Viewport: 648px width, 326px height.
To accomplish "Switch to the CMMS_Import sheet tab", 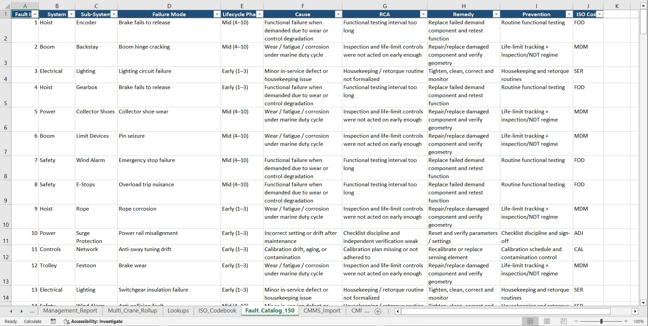I will point(322,311).
